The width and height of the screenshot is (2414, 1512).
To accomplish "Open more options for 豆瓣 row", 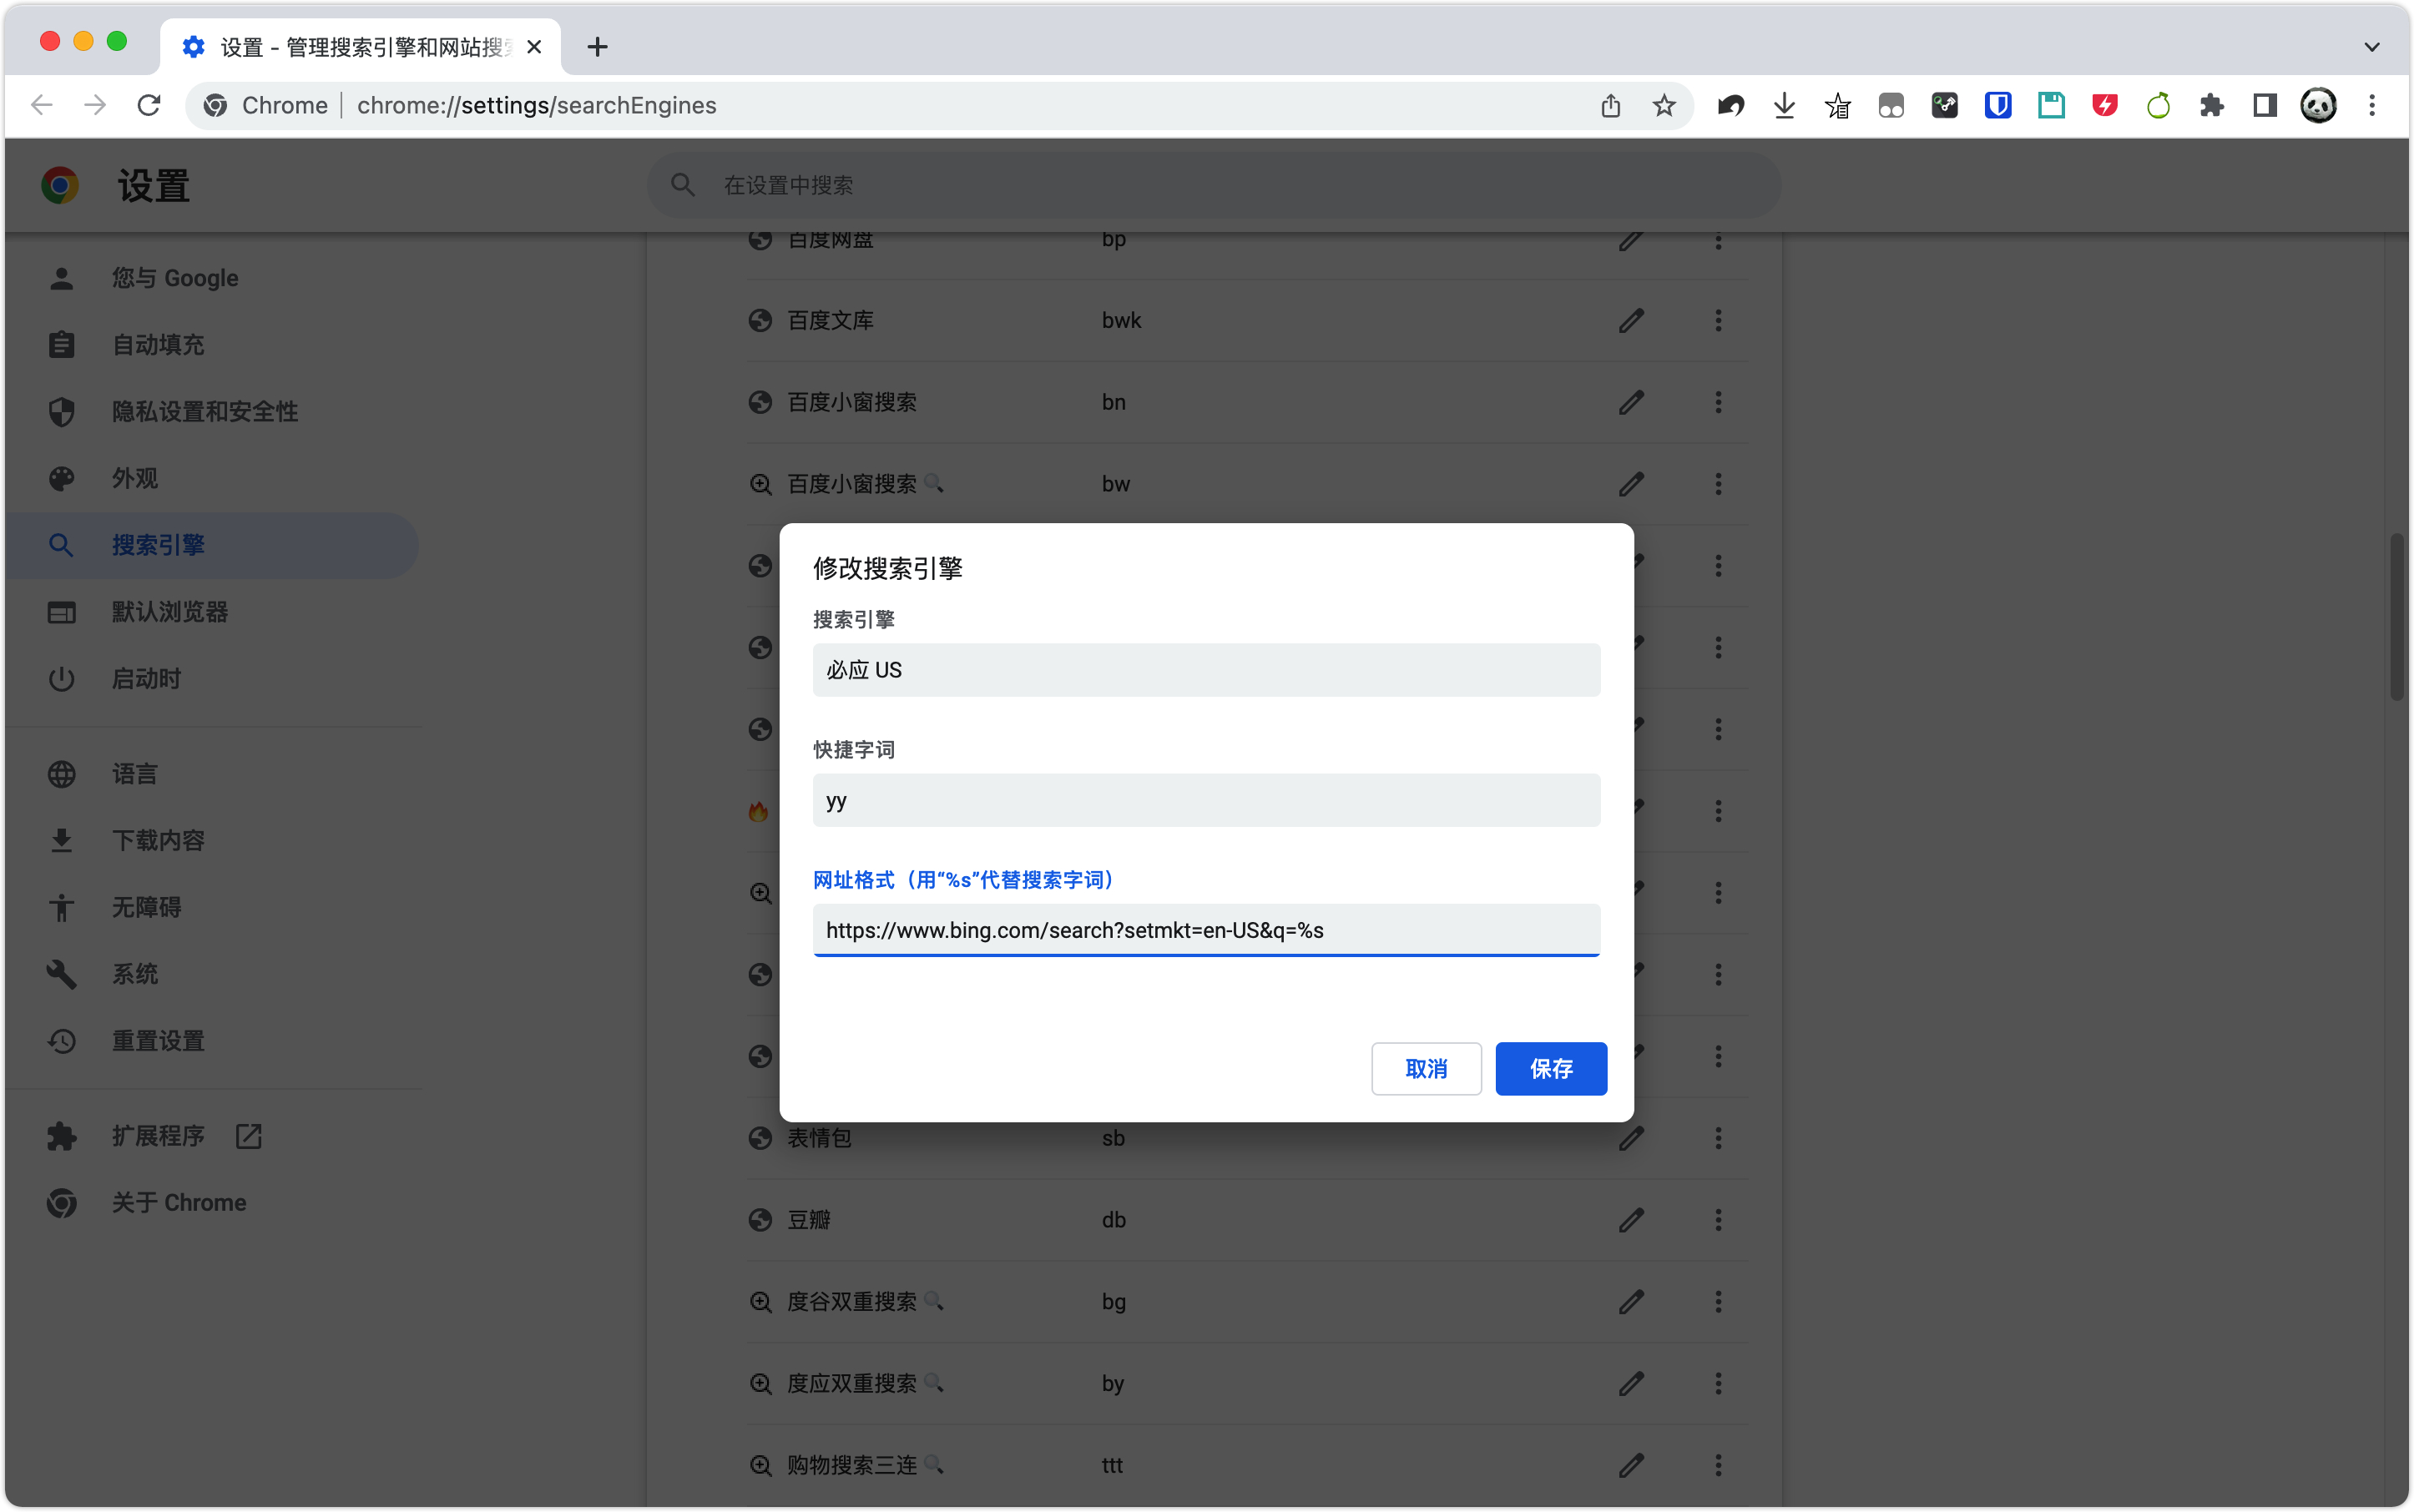I will coord(1718,1220).
